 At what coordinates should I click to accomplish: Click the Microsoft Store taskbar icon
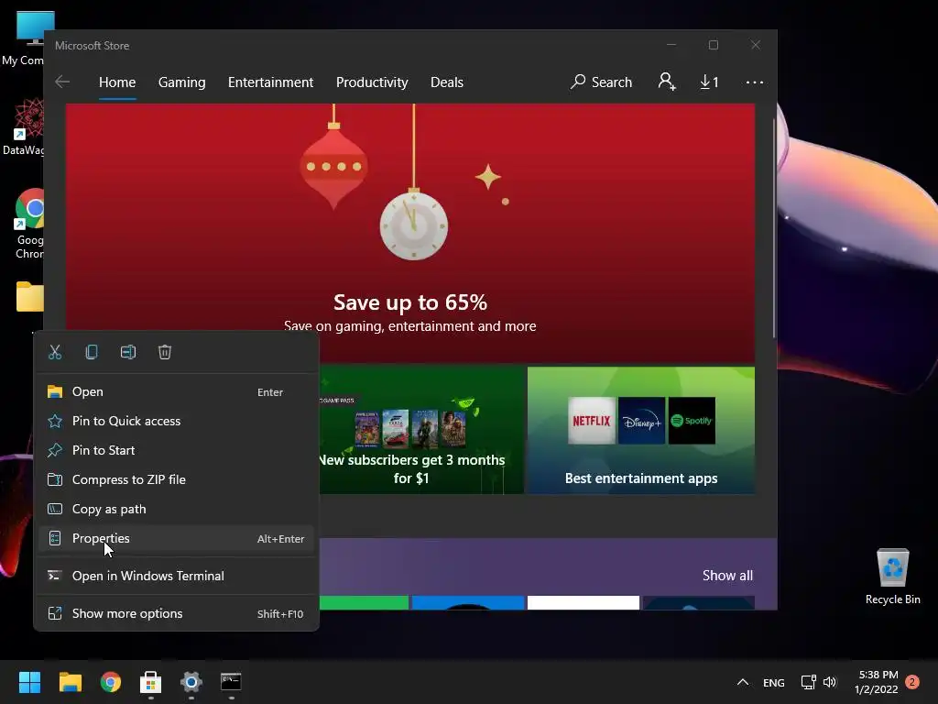tap(151, 682)
